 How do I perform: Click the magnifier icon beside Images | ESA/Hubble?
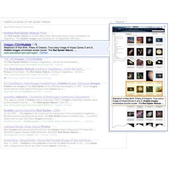36,45
